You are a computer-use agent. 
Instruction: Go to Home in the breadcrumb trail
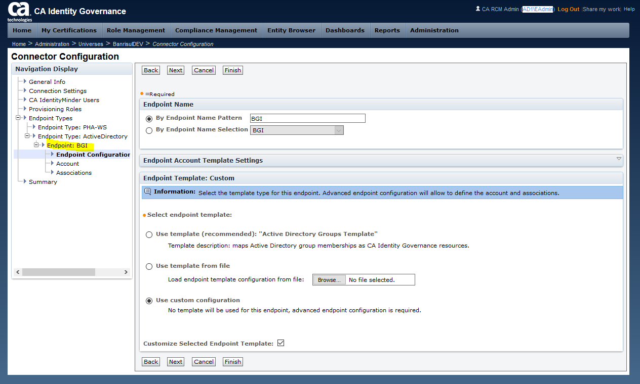[19, 44]
